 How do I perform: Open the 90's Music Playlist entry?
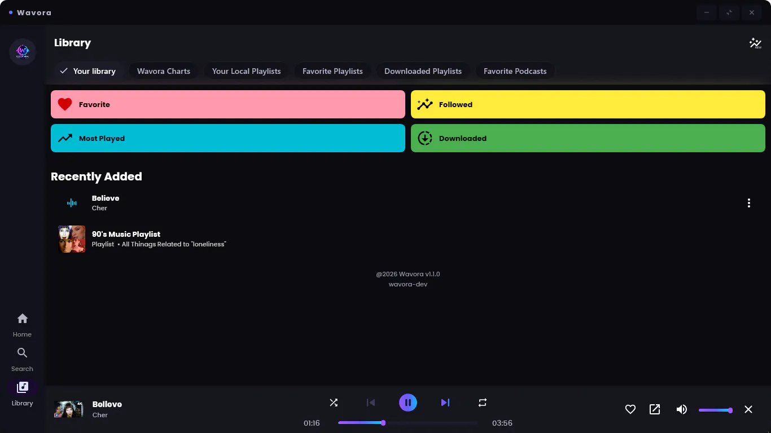click(x=408, y=239)
